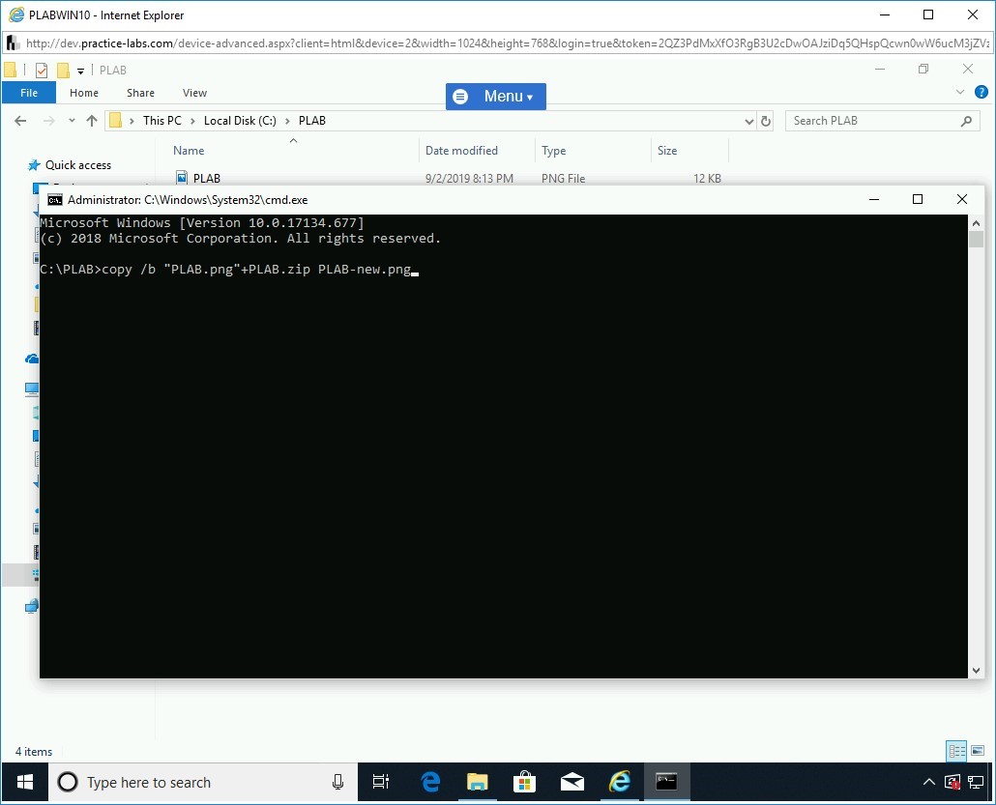The width and height of the screenshot is (996, 805).
Task: Open the Microsoft Store taskbar icon
Action: point(524,782)
